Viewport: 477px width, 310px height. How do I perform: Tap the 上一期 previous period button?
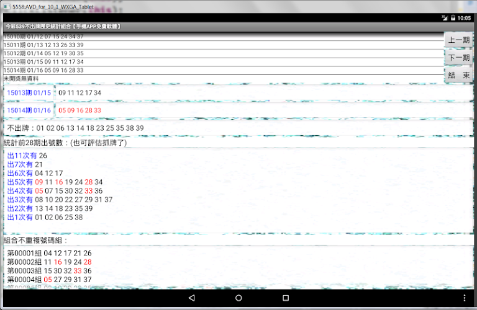coord(459,40)
